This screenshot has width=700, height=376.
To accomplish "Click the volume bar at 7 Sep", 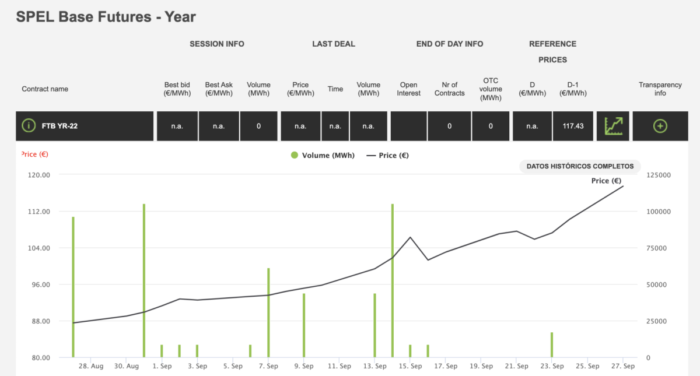I will (268, 312).
